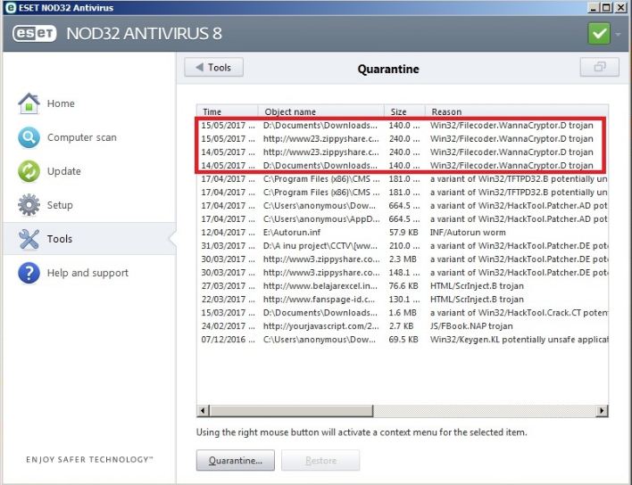Viewport: 632px width, 485px height.
Task: Sort by the Size column header
Action: click(x=404, y=111)
